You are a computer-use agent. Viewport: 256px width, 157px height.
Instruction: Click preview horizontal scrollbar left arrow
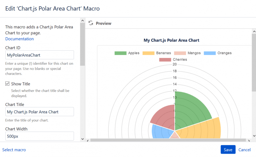pos(88,140)
